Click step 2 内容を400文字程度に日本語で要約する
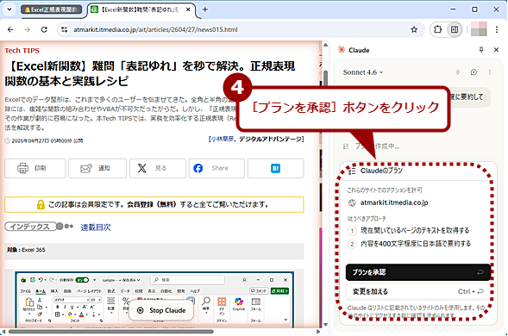The height and width of the screenshot is (336, 508). [x=410, y=244]
